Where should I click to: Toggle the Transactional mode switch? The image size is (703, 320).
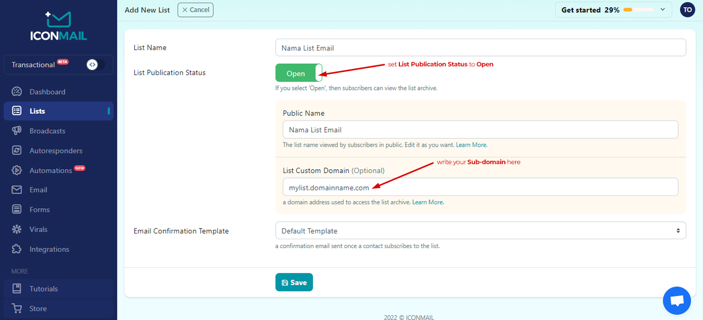[x=95, y=65]
